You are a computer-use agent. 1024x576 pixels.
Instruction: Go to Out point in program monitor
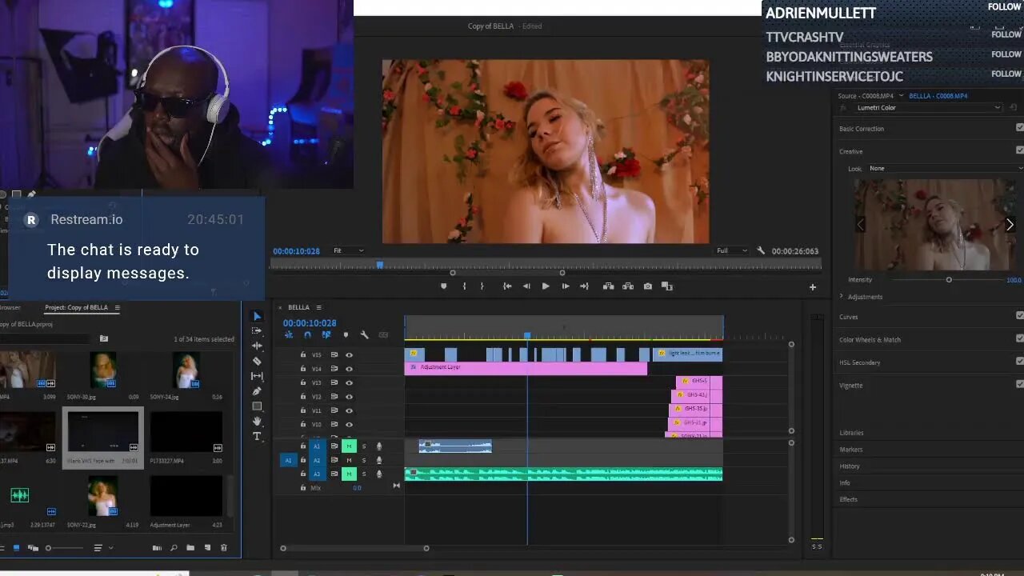585,286
